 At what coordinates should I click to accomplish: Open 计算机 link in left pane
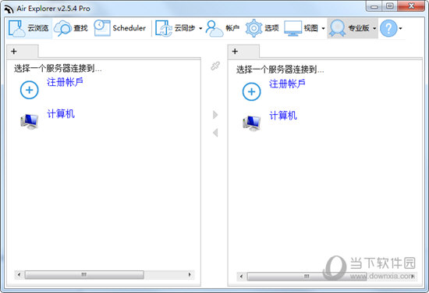click(61, 114)
